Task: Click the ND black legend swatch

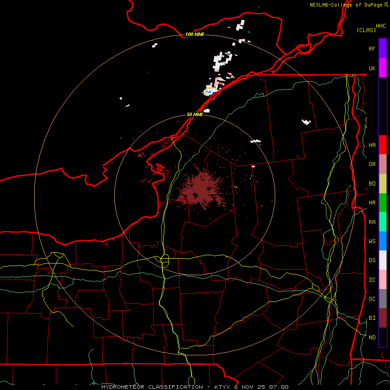Action: [383, 337]
